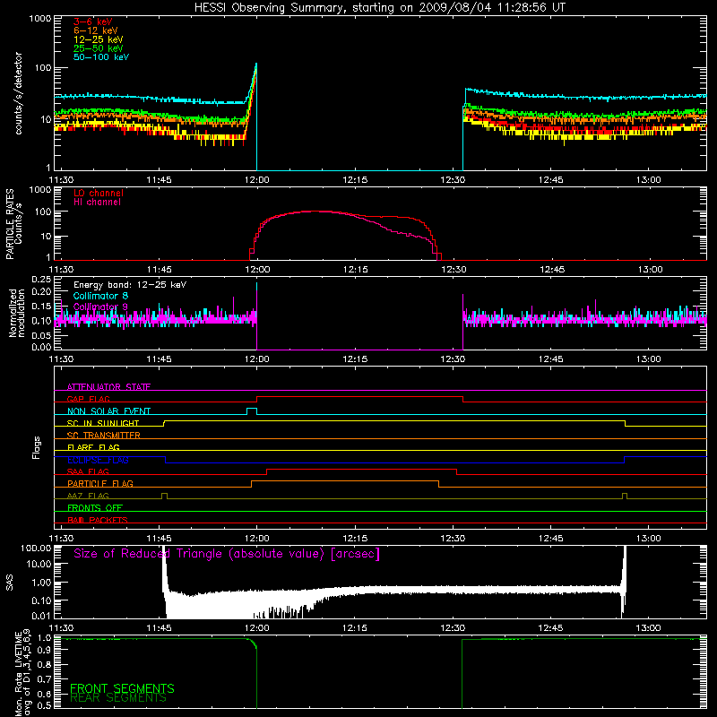The width and height of the screenshot is (717, 717).
Task: Click the yellow '12-25 keV' legend label
Action: pos(99,39)
